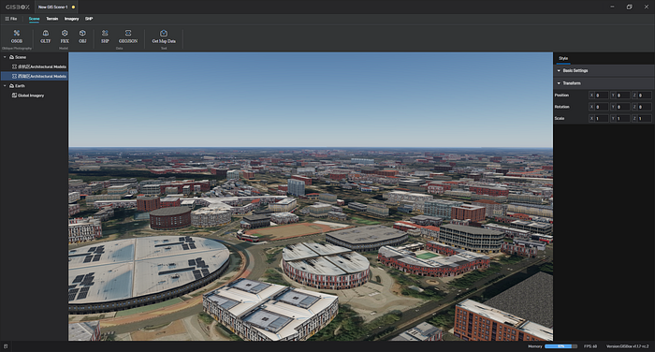
Task: Click the Scene folder icon in tree
Action: pos(11,57)
